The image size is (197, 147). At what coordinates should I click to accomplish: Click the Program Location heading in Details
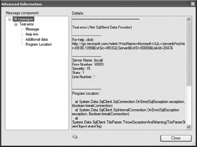point(86,93)
